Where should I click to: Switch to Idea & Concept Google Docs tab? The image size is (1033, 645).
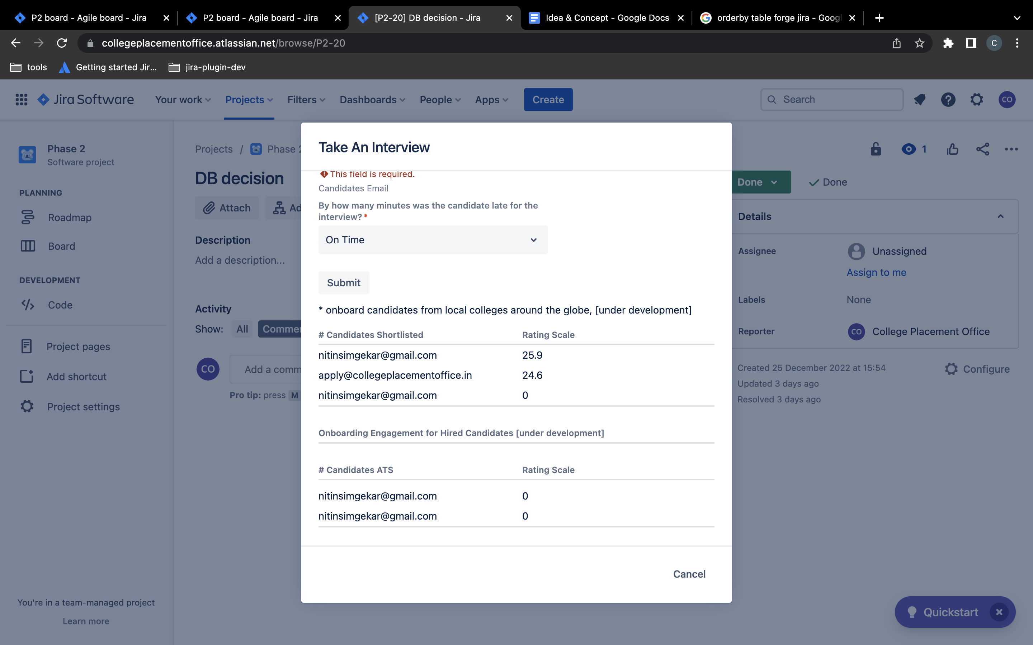pyautogui.click(x=607, y=18)
